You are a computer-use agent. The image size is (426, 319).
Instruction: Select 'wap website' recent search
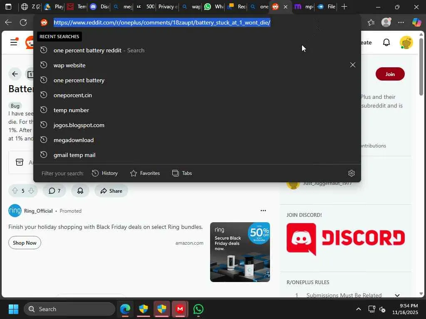(197, 65)
